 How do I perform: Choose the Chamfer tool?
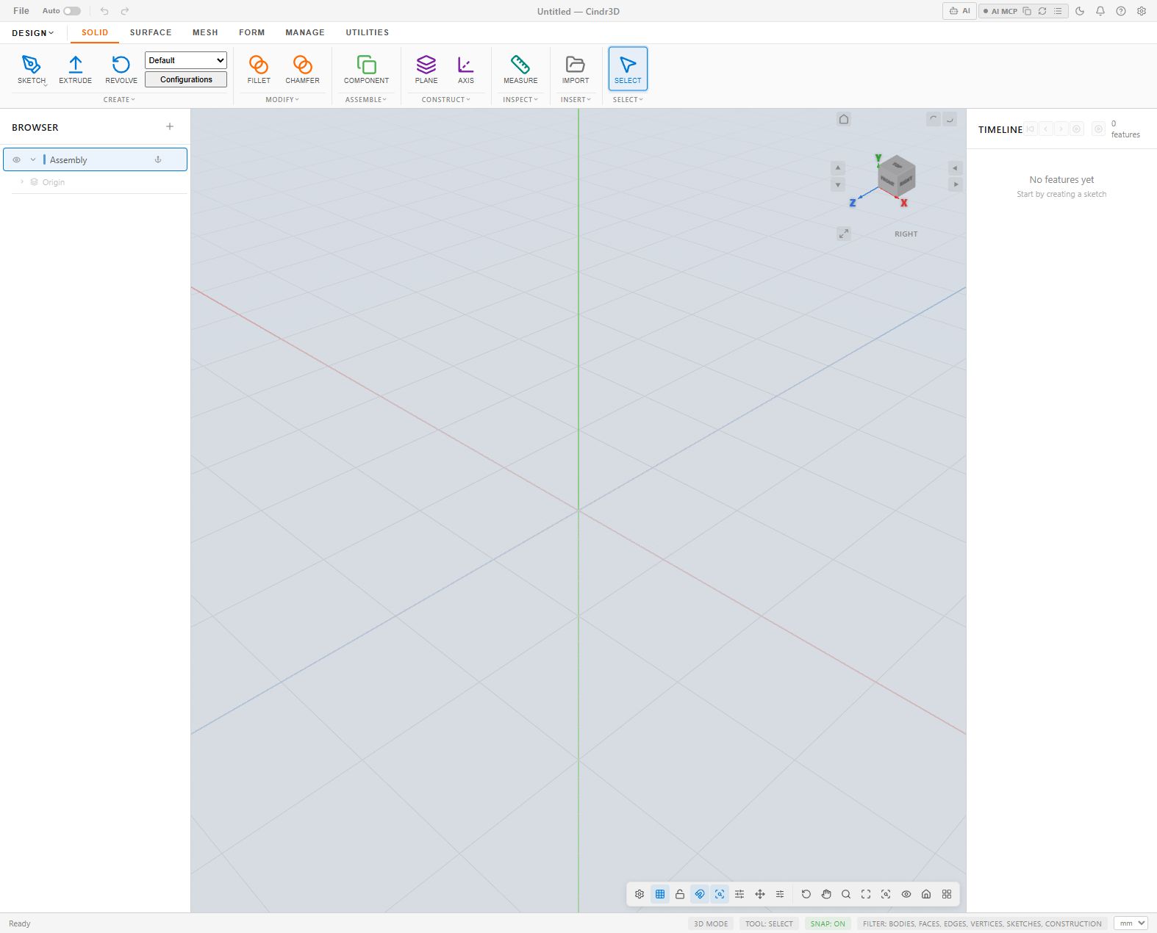(x=302, y=69)
